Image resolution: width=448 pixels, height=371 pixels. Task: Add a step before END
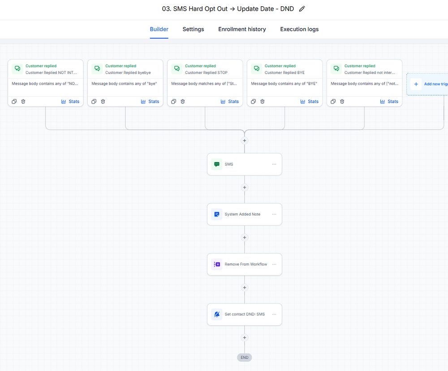pyautogui.click(x=245, y=337)
